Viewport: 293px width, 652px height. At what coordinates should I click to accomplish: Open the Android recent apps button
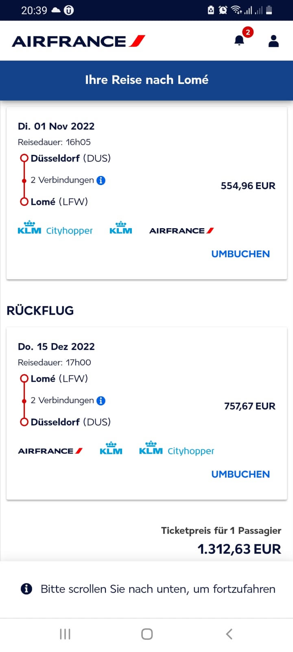(x=65, y=634)
